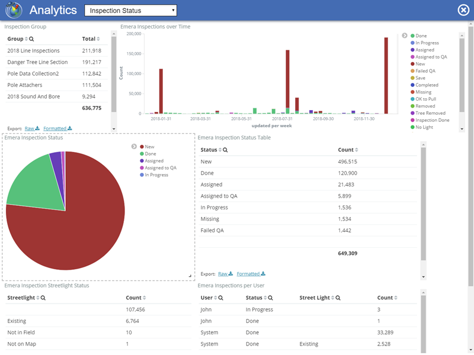
Task: Click the Failed QA row in Status Table
Action: point(308,230)
